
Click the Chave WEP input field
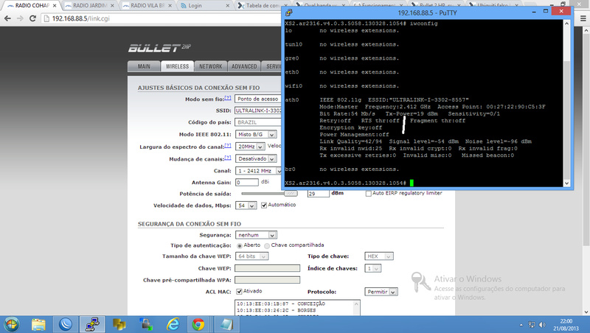[268, 268]
